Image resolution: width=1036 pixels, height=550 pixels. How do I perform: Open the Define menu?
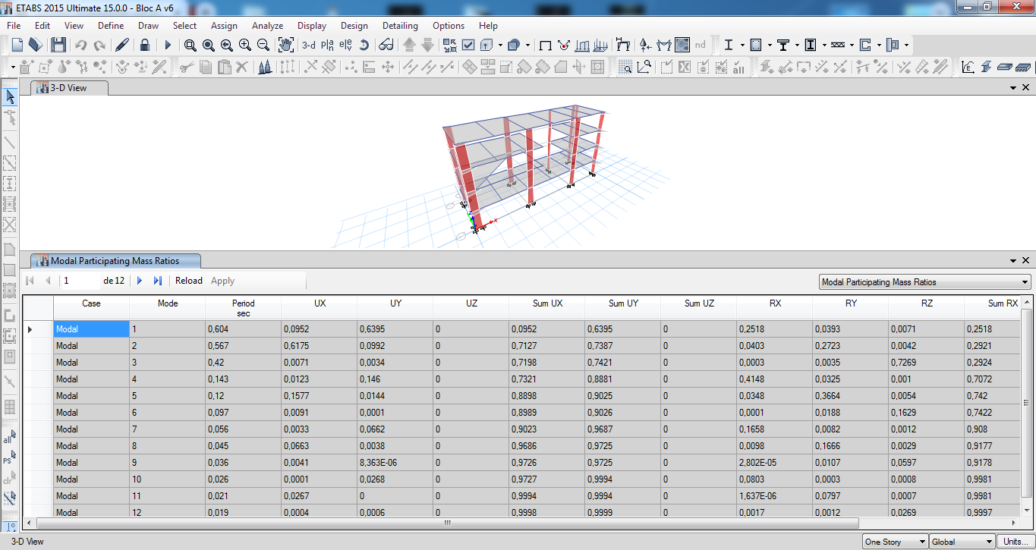111,25
